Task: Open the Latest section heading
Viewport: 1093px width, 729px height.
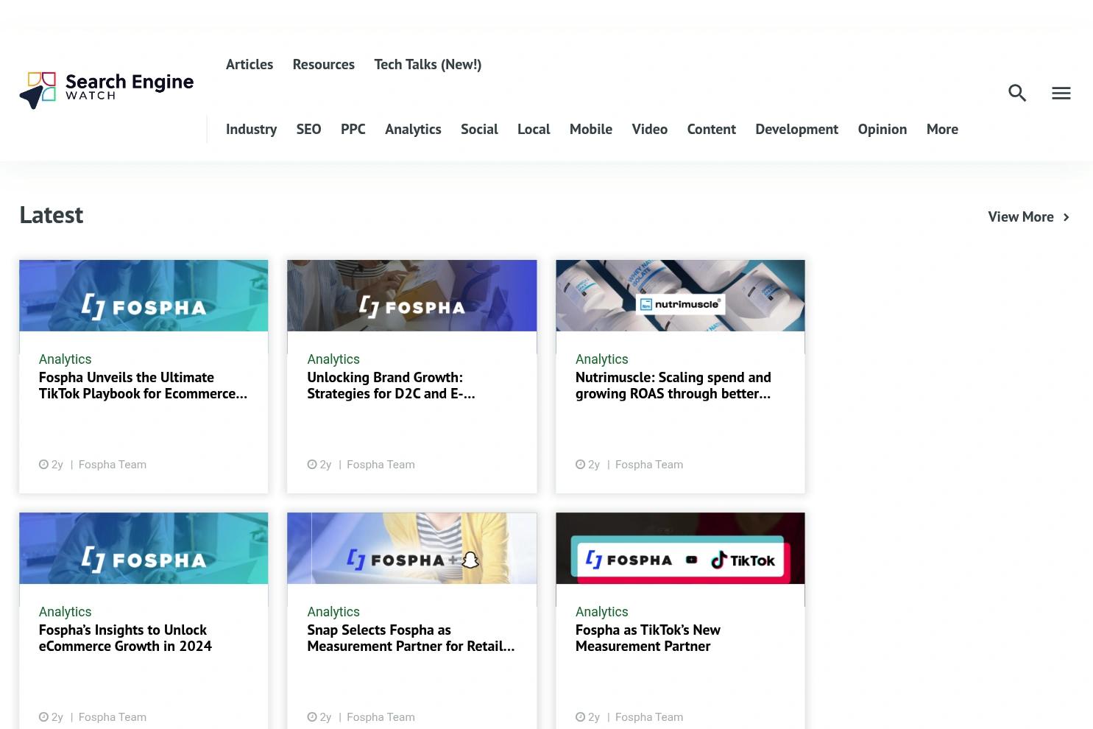Action: click(52, 214)
